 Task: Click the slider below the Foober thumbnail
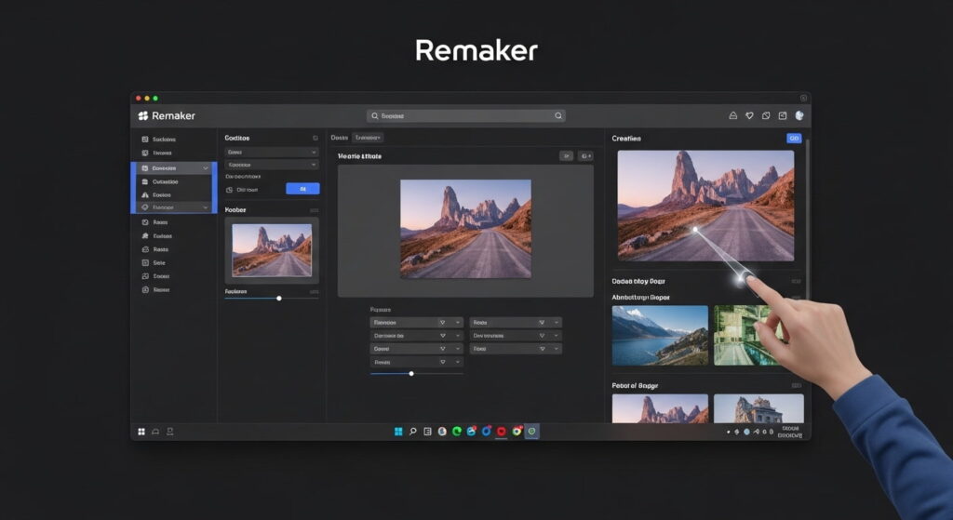(x=272, y=299)
